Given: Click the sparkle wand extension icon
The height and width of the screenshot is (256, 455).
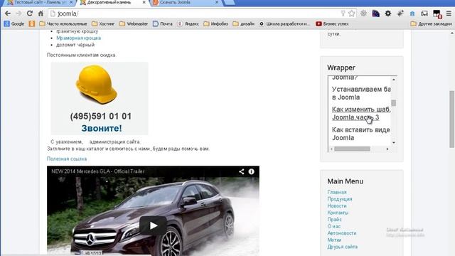Looking at the screenshot, I should pos(400,14).
